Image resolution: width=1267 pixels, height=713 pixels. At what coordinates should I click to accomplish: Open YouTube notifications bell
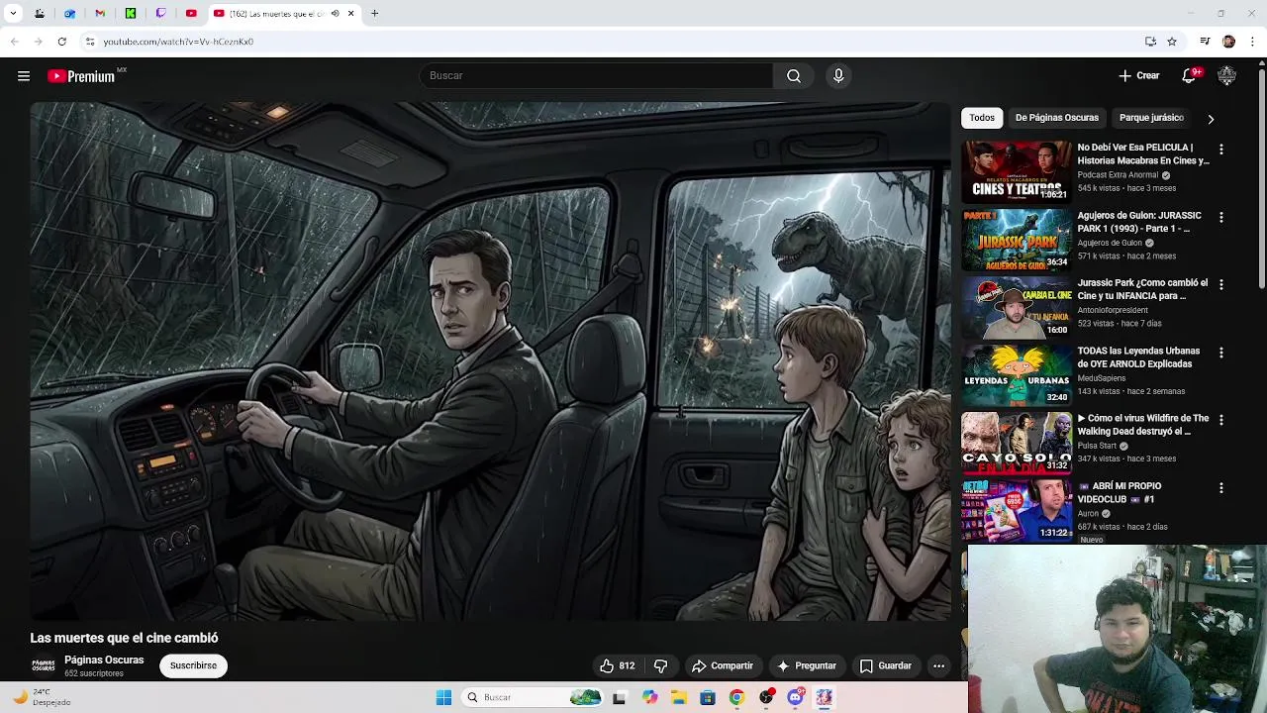pyautogui.click(x=1191, y=76)
